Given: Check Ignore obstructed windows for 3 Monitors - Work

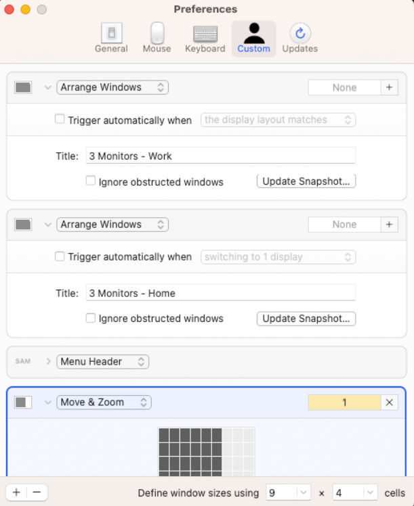Looking at the screenshot, I should coord(91,181).
